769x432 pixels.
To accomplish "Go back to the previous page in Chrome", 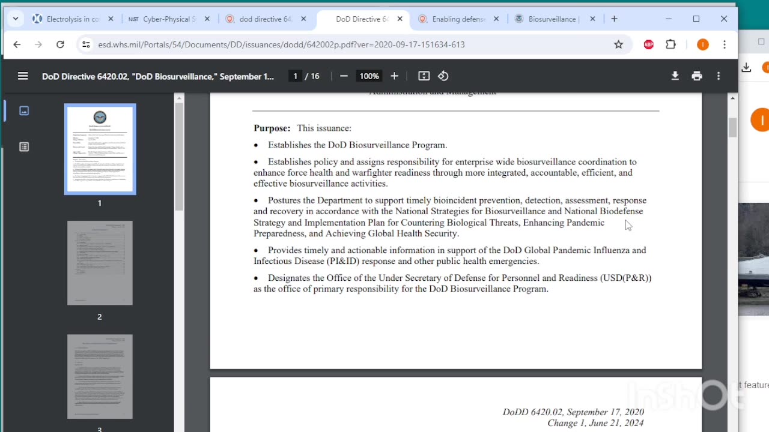I will (x=17, y=44).
